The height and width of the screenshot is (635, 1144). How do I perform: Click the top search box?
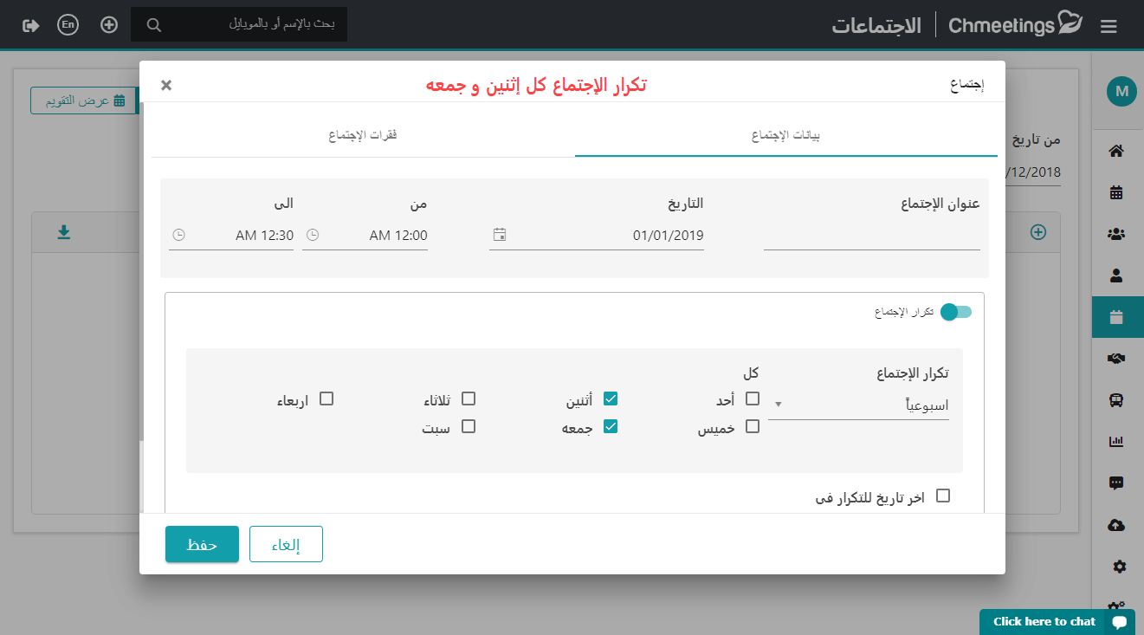coord(239,24)
